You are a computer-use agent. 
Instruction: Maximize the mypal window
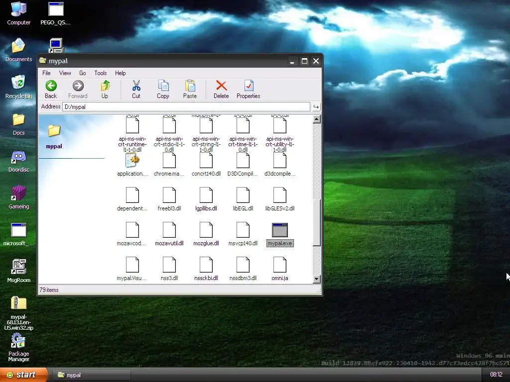point(304,61)
